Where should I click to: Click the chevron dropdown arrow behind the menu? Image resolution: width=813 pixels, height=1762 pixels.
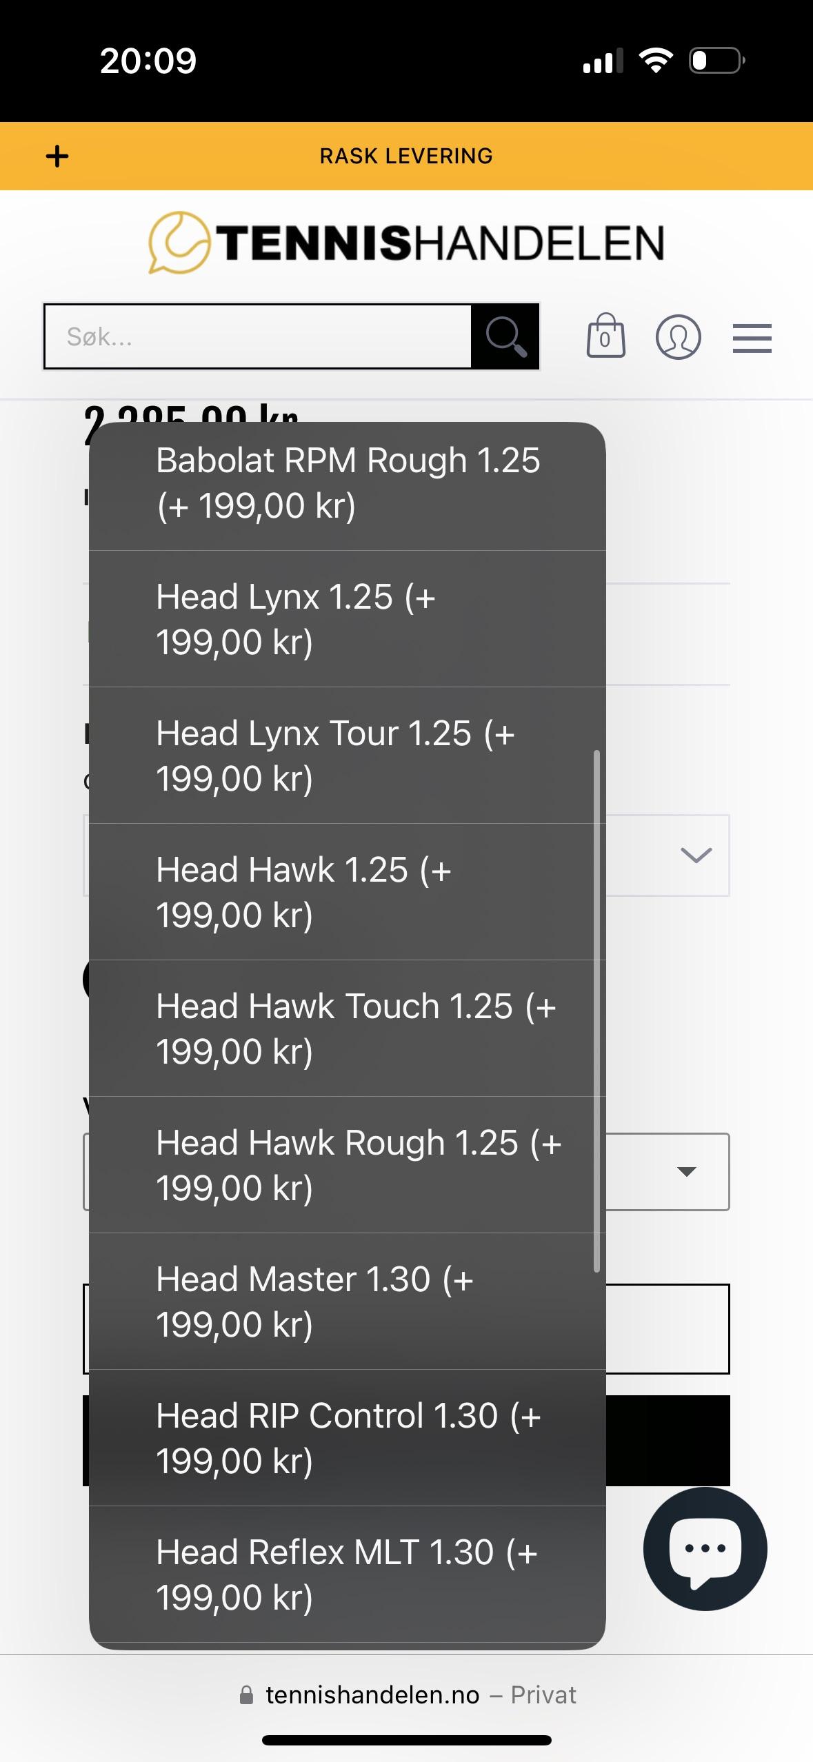click(x=696, y=855)
